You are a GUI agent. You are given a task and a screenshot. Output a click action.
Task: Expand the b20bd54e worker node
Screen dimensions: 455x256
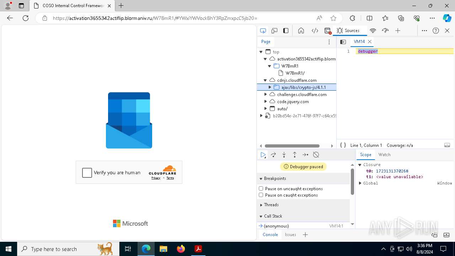pyautogui.click(x=261, y=116)
